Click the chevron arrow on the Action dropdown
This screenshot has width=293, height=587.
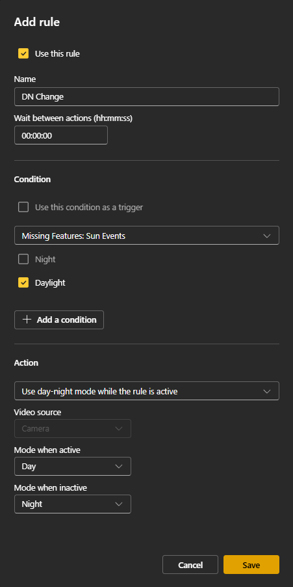pyautogui.click(x=267, y=392)
